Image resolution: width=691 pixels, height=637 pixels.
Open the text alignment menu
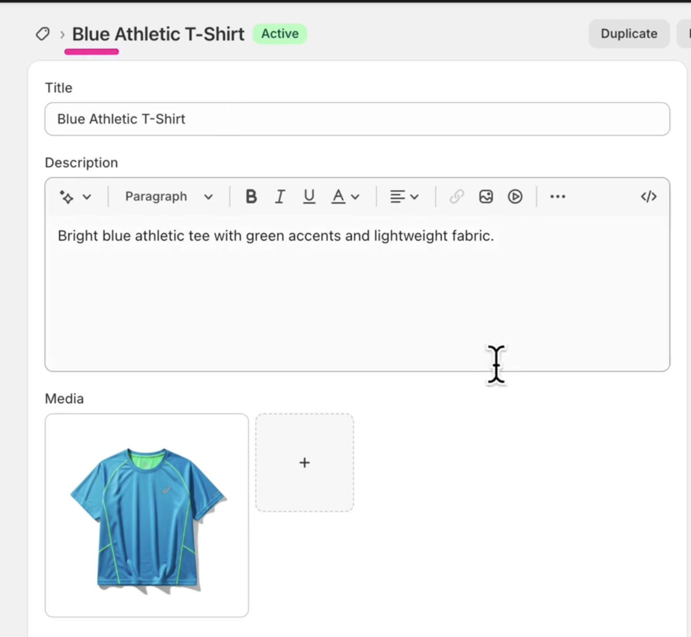[x=397, y=197]
